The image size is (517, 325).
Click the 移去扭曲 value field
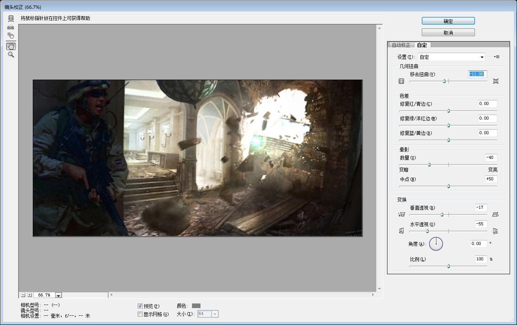[477, 74]
